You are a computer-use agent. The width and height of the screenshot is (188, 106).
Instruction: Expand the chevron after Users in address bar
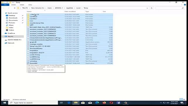point(53,8)
